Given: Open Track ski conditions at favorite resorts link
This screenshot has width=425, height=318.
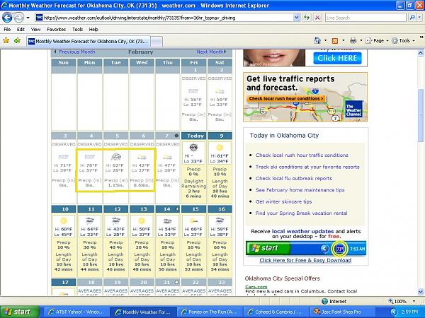Looking at the screenshot, I should click(307, 167).
